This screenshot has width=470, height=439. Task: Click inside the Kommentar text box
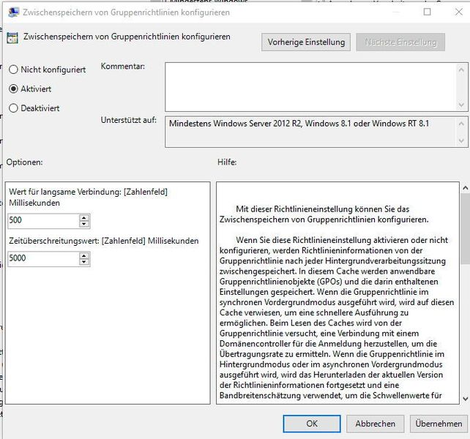(310, 87)
